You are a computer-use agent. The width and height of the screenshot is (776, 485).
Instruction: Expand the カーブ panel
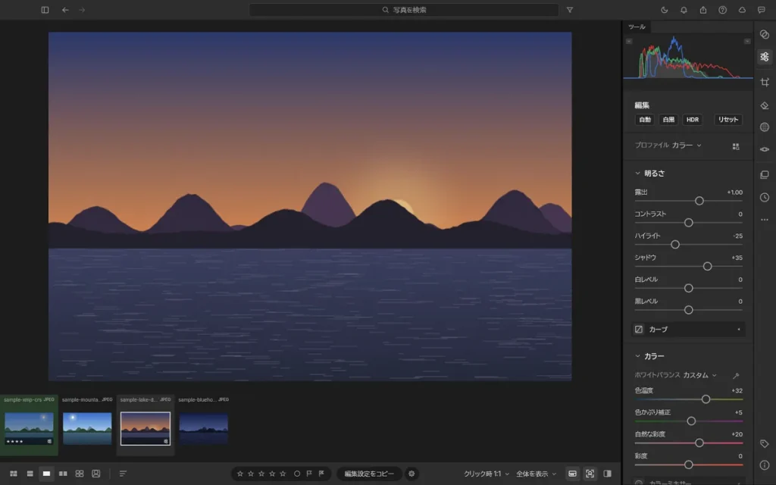[688, 329]
